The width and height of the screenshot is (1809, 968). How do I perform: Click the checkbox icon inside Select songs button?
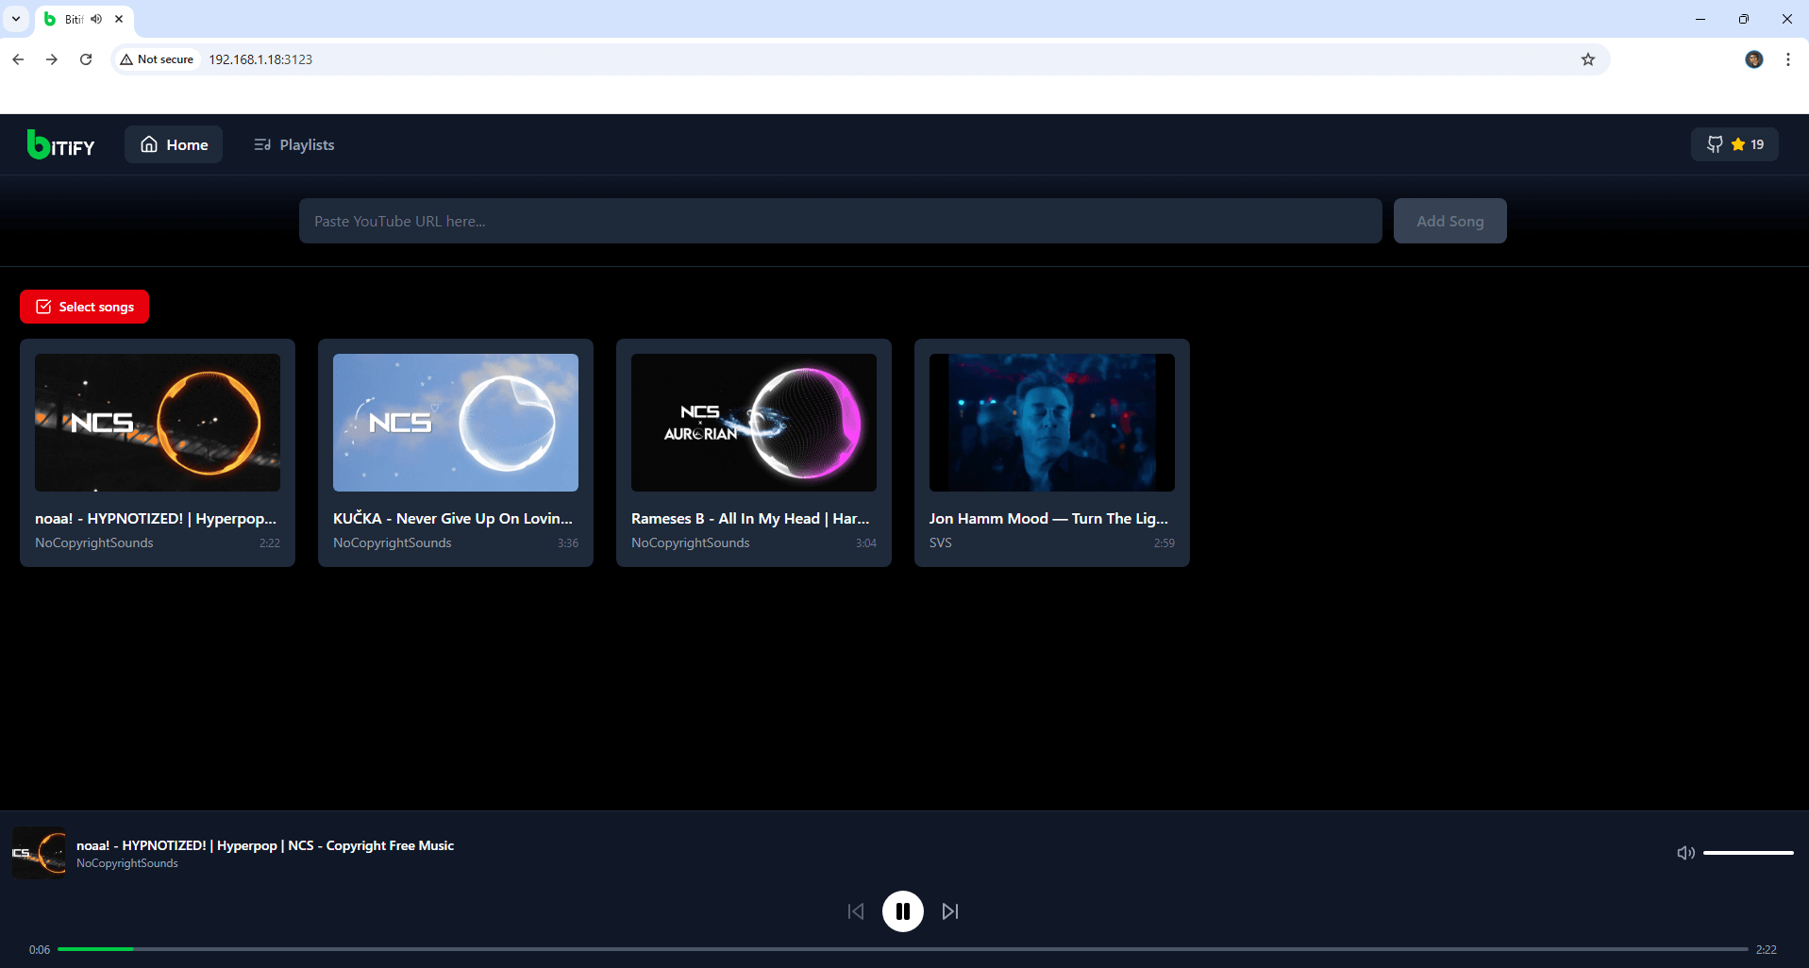tap(43, 306)
